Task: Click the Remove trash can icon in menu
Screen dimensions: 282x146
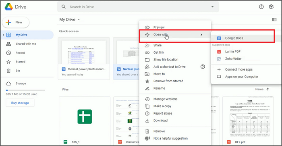Action: 147,131
